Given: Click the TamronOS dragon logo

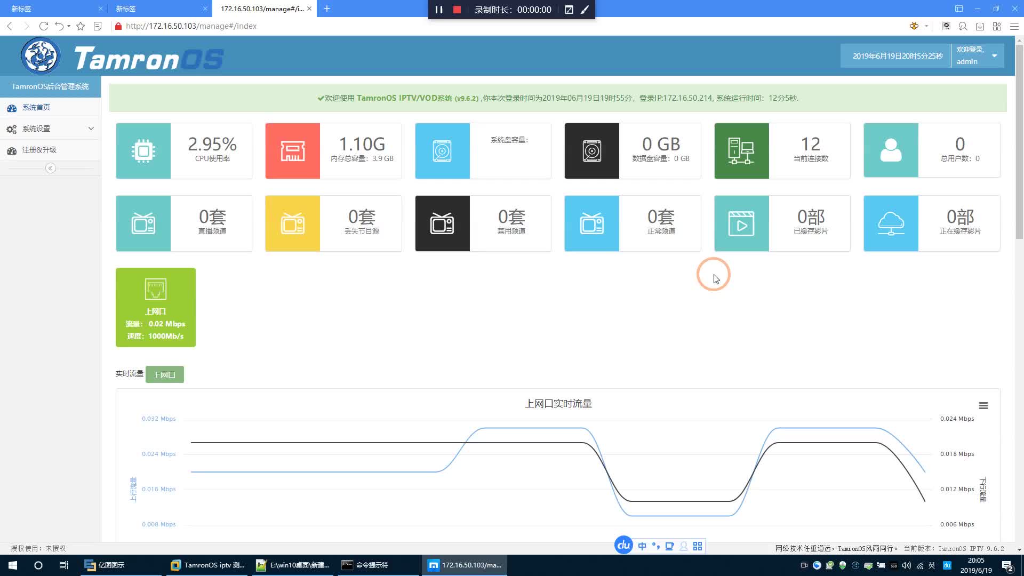Looking at the screenshot, I should 41,55.
